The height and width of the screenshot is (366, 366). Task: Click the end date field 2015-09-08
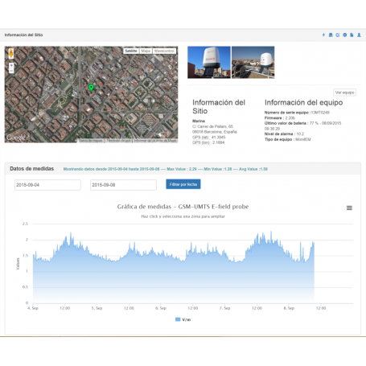click(x=123, y=185)
